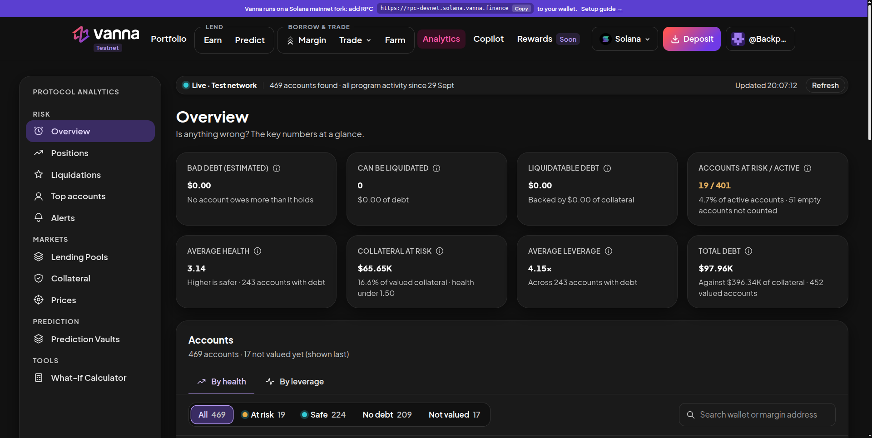Click the Backpack wallet avatar icon
Viewport: 872px width, 438px height.
(738, 39)
